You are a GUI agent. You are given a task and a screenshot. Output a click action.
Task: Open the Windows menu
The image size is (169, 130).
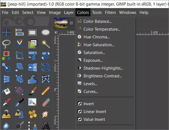click(x=128, y=13)
